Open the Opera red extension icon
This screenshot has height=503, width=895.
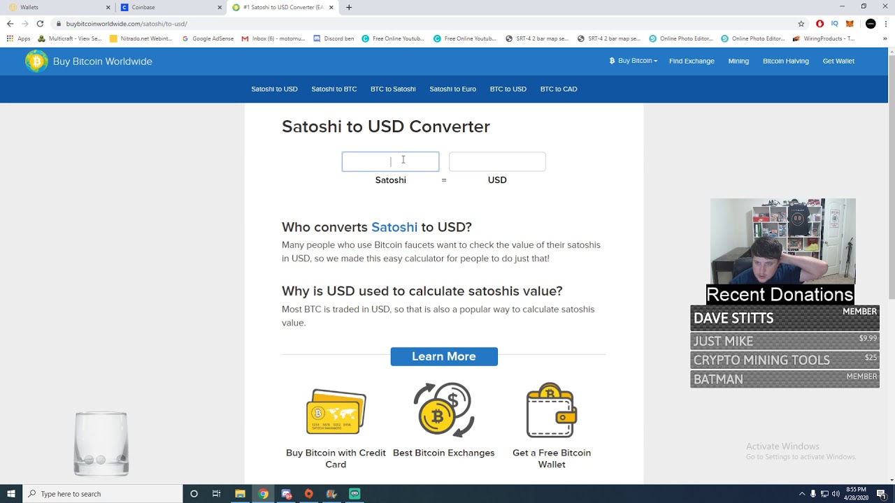(x=820, y=24)
